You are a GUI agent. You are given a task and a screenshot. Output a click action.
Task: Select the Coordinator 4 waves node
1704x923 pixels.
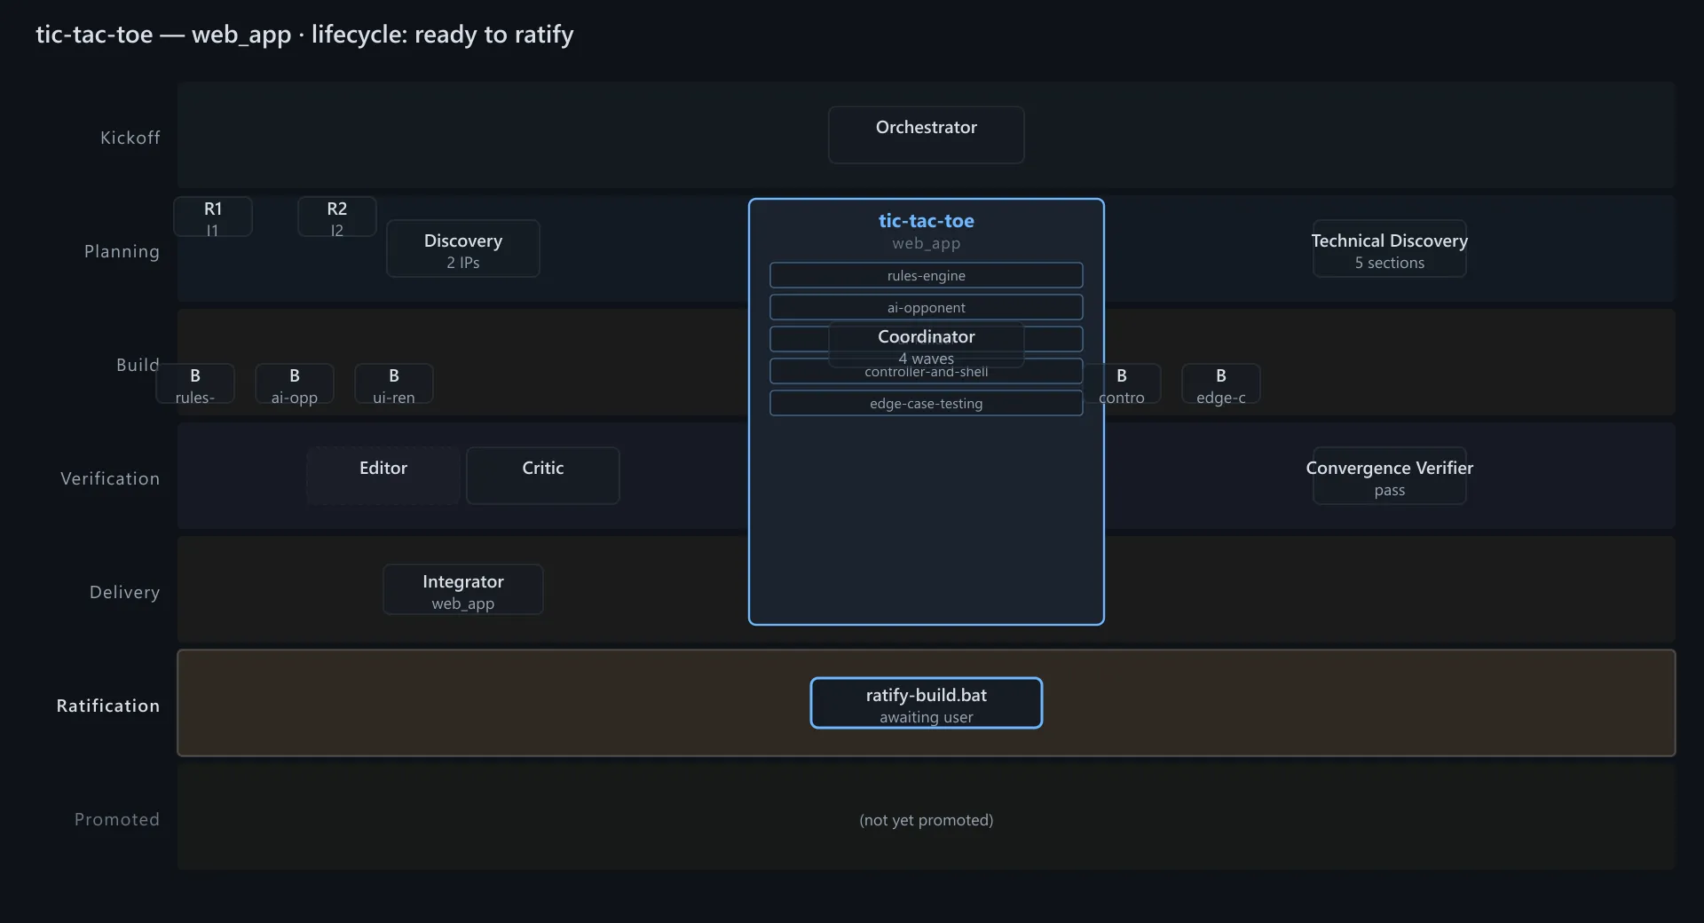(926, 346)
